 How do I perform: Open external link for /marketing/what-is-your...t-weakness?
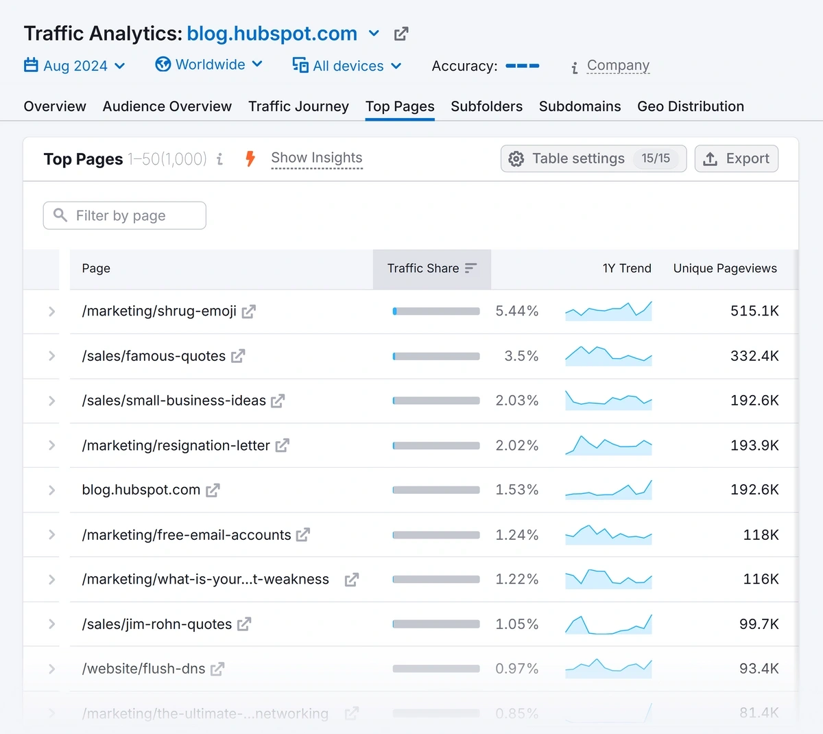(351, 580)
